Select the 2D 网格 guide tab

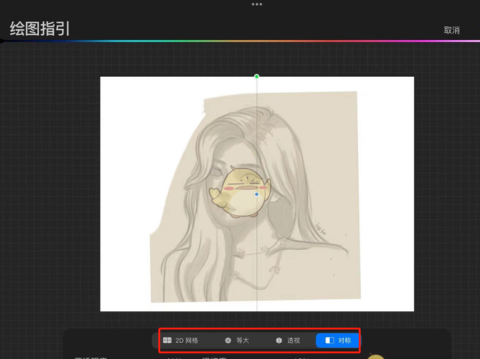pyautogui.click(x=180, y=340)
